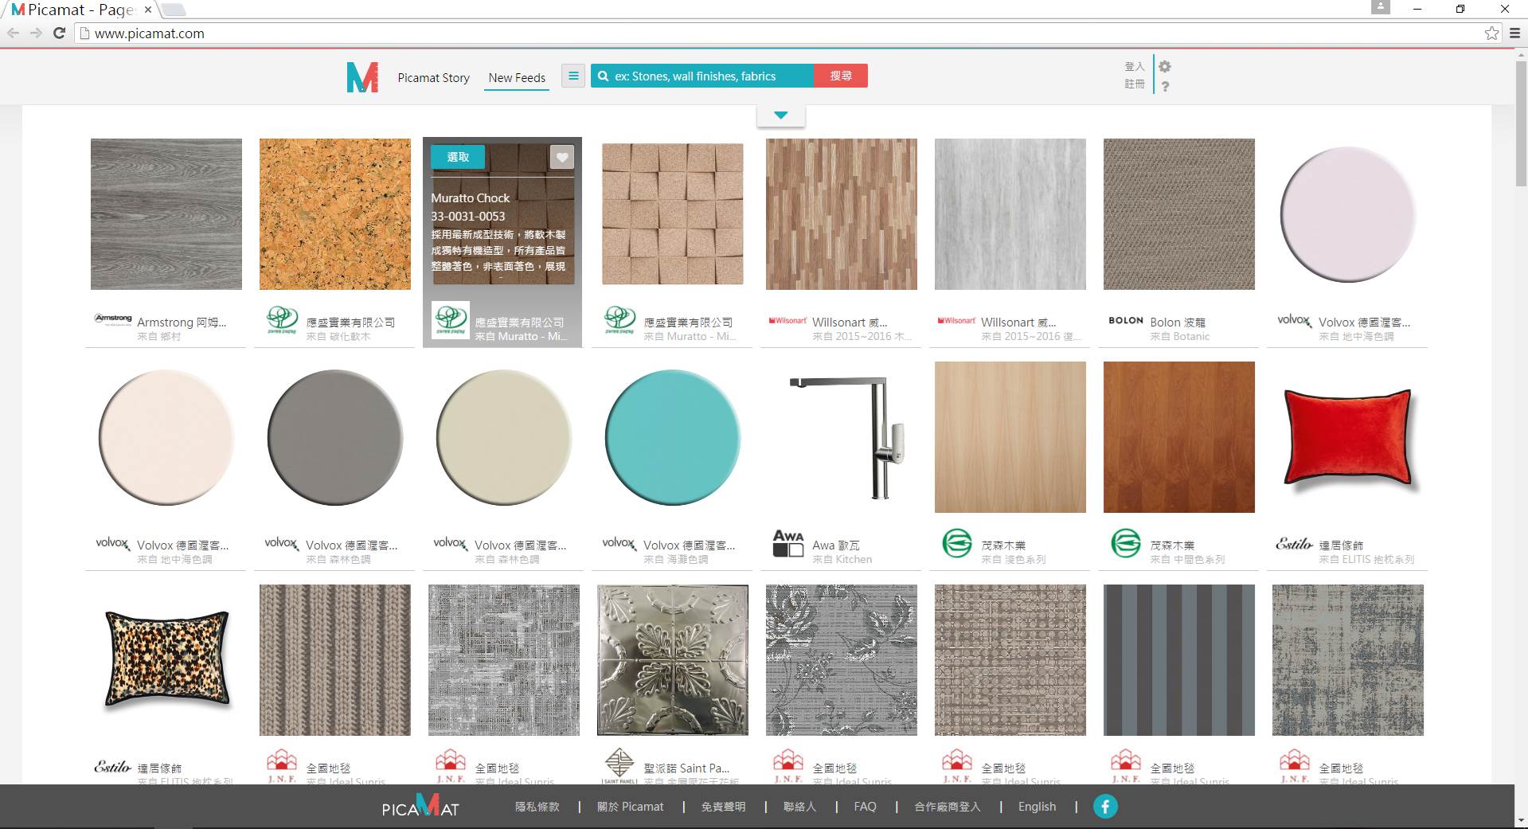Open 隱私條款 privacy policy link
Viewport: 1528px width, 829px height.
tap(537, 807)
